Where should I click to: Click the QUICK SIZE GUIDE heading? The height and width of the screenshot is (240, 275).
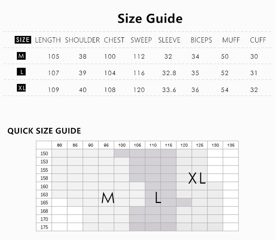pyautogui.click(x=44, y=131)
